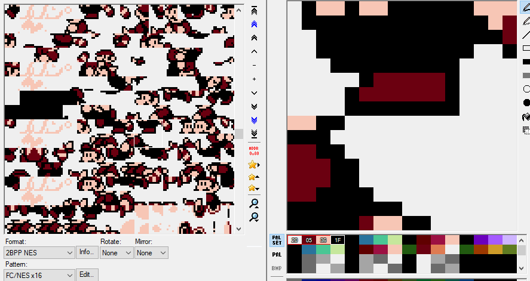Viewport: 530px width, 281px height.
Task: Click the plus address step button
Action: coord(254,79)
